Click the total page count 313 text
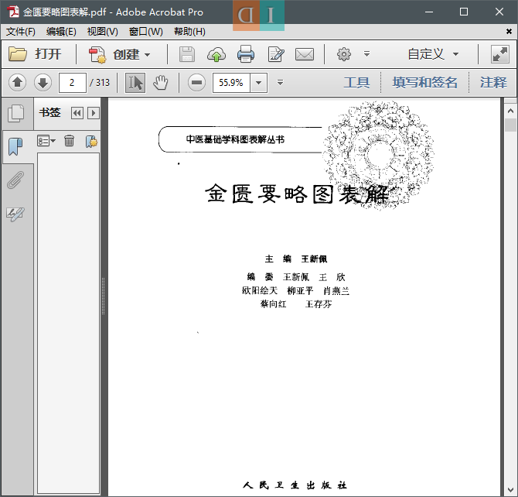Image resolution: width=518 pixels, height=497 pixels. 103,82
